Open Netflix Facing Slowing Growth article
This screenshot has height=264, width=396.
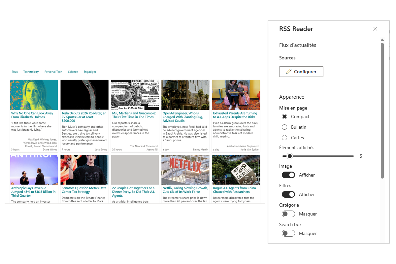coord(185,190)
